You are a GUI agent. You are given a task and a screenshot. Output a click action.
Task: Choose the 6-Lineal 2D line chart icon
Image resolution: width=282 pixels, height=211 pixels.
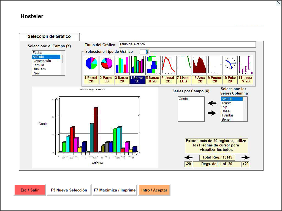tap(168, 65)
